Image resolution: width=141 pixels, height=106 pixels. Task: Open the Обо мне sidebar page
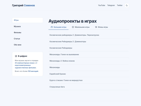(27, 45)
